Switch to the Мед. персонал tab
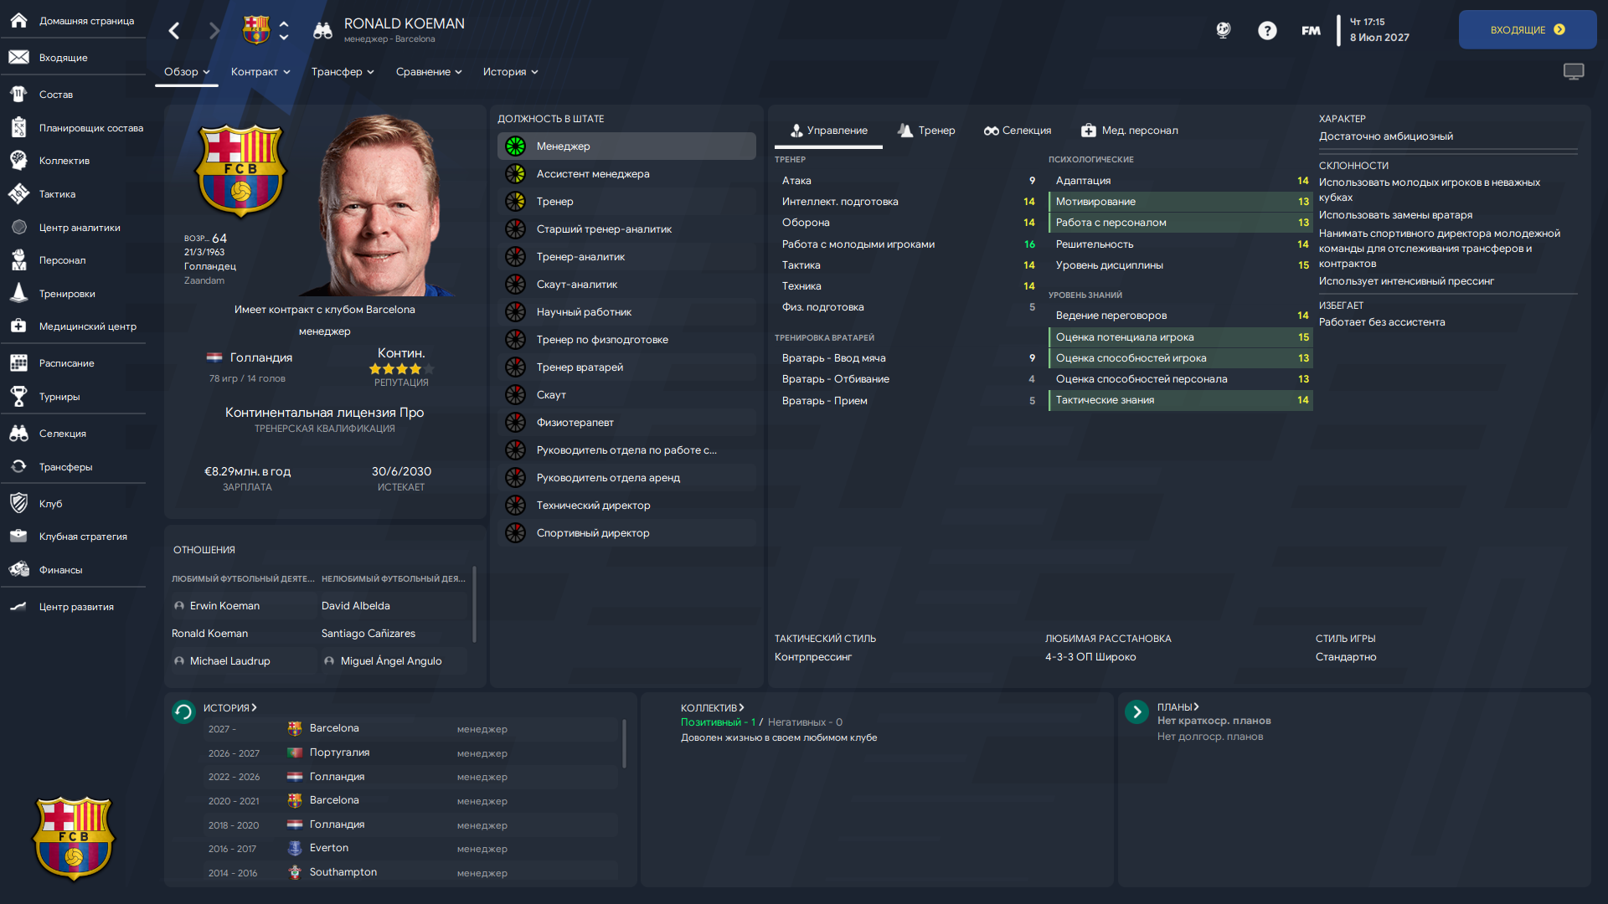1608x904 pixels. (x=1130, y=131)
